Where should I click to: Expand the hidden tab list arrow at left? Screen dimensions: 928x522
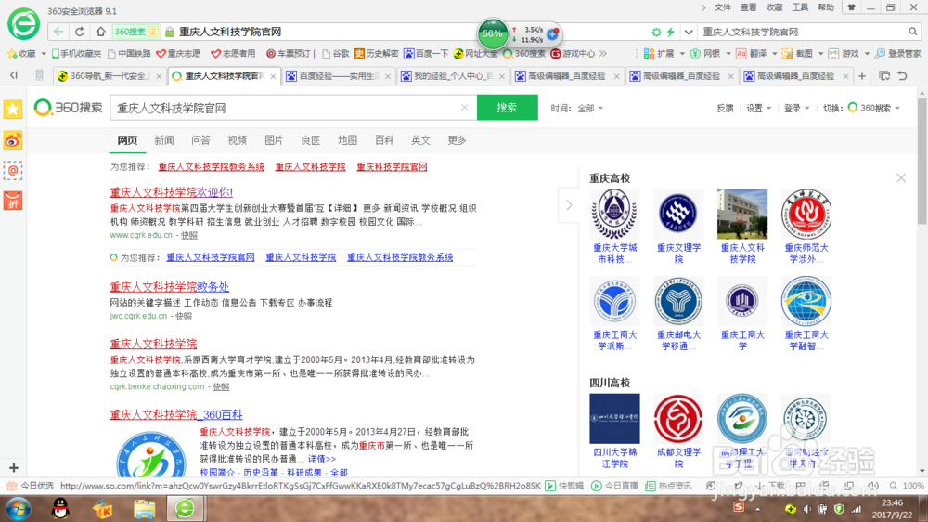[x=14, y=75]
